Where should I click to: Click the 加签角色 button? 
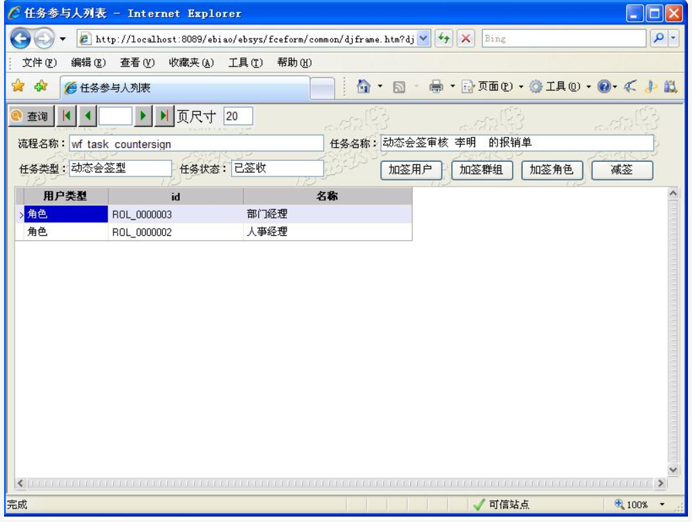(x=551, y=170)
